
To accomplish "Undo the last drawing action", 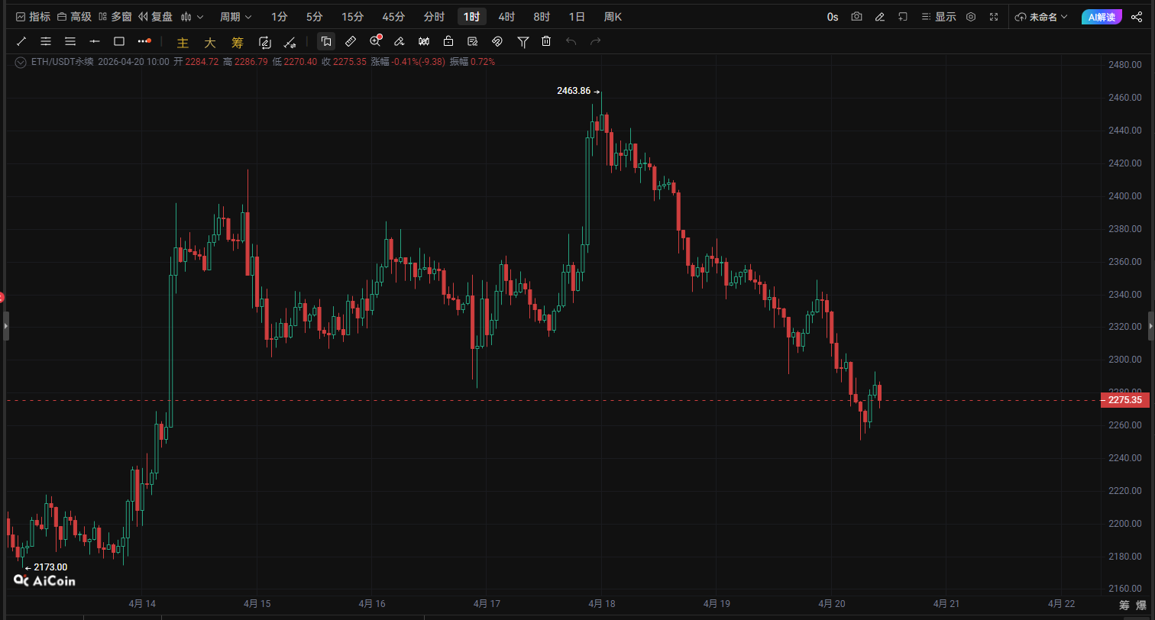I will pos(571,41).
